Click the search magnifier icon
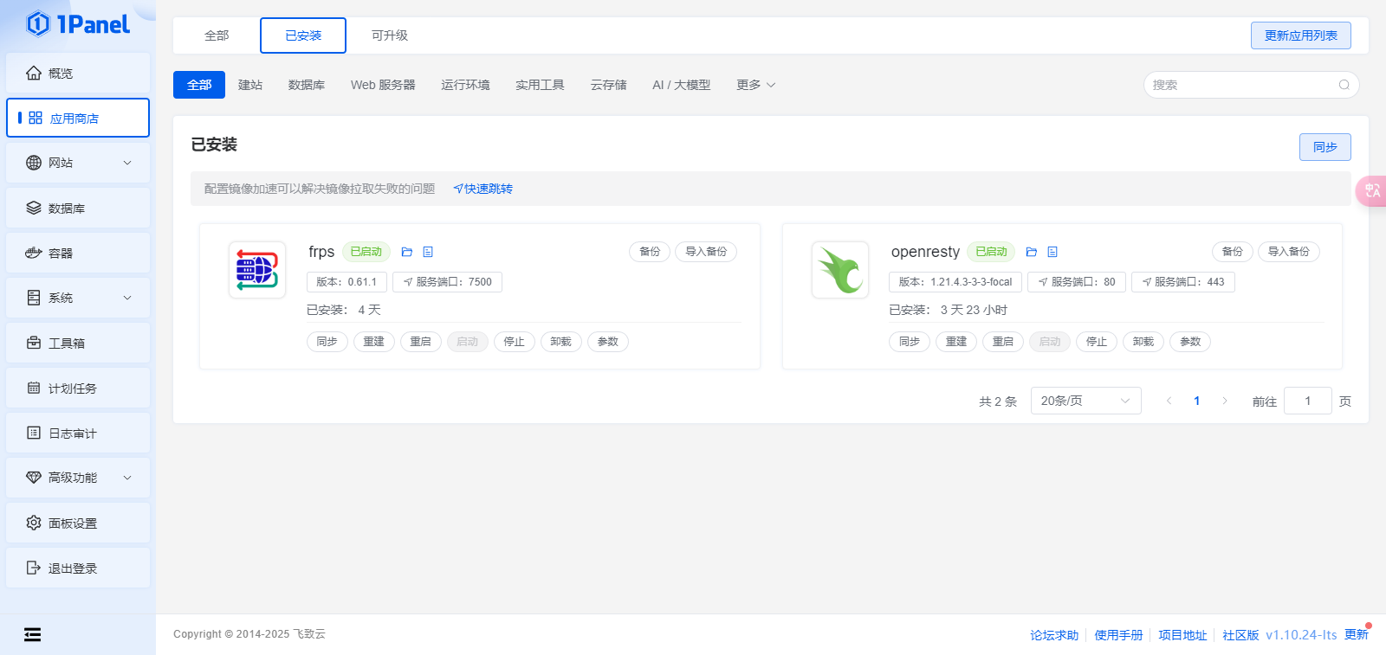The image size is (1386, 655). tap(1344, 85)
